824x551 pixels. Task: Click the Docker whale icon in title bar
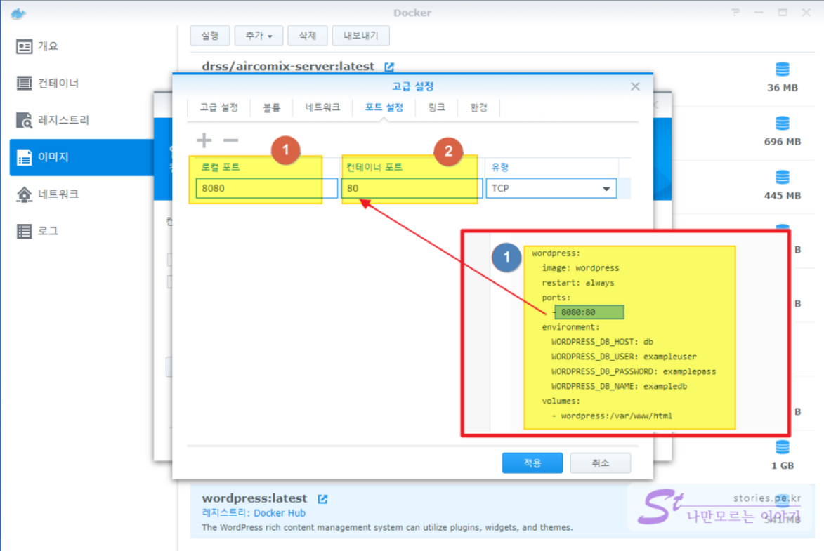click(18, 13)
